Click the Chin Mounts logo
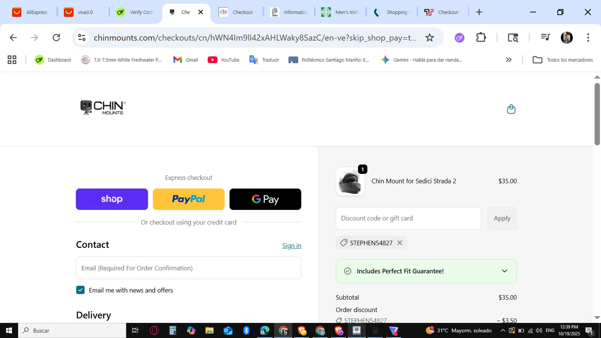601x338 pixels. 103,107
